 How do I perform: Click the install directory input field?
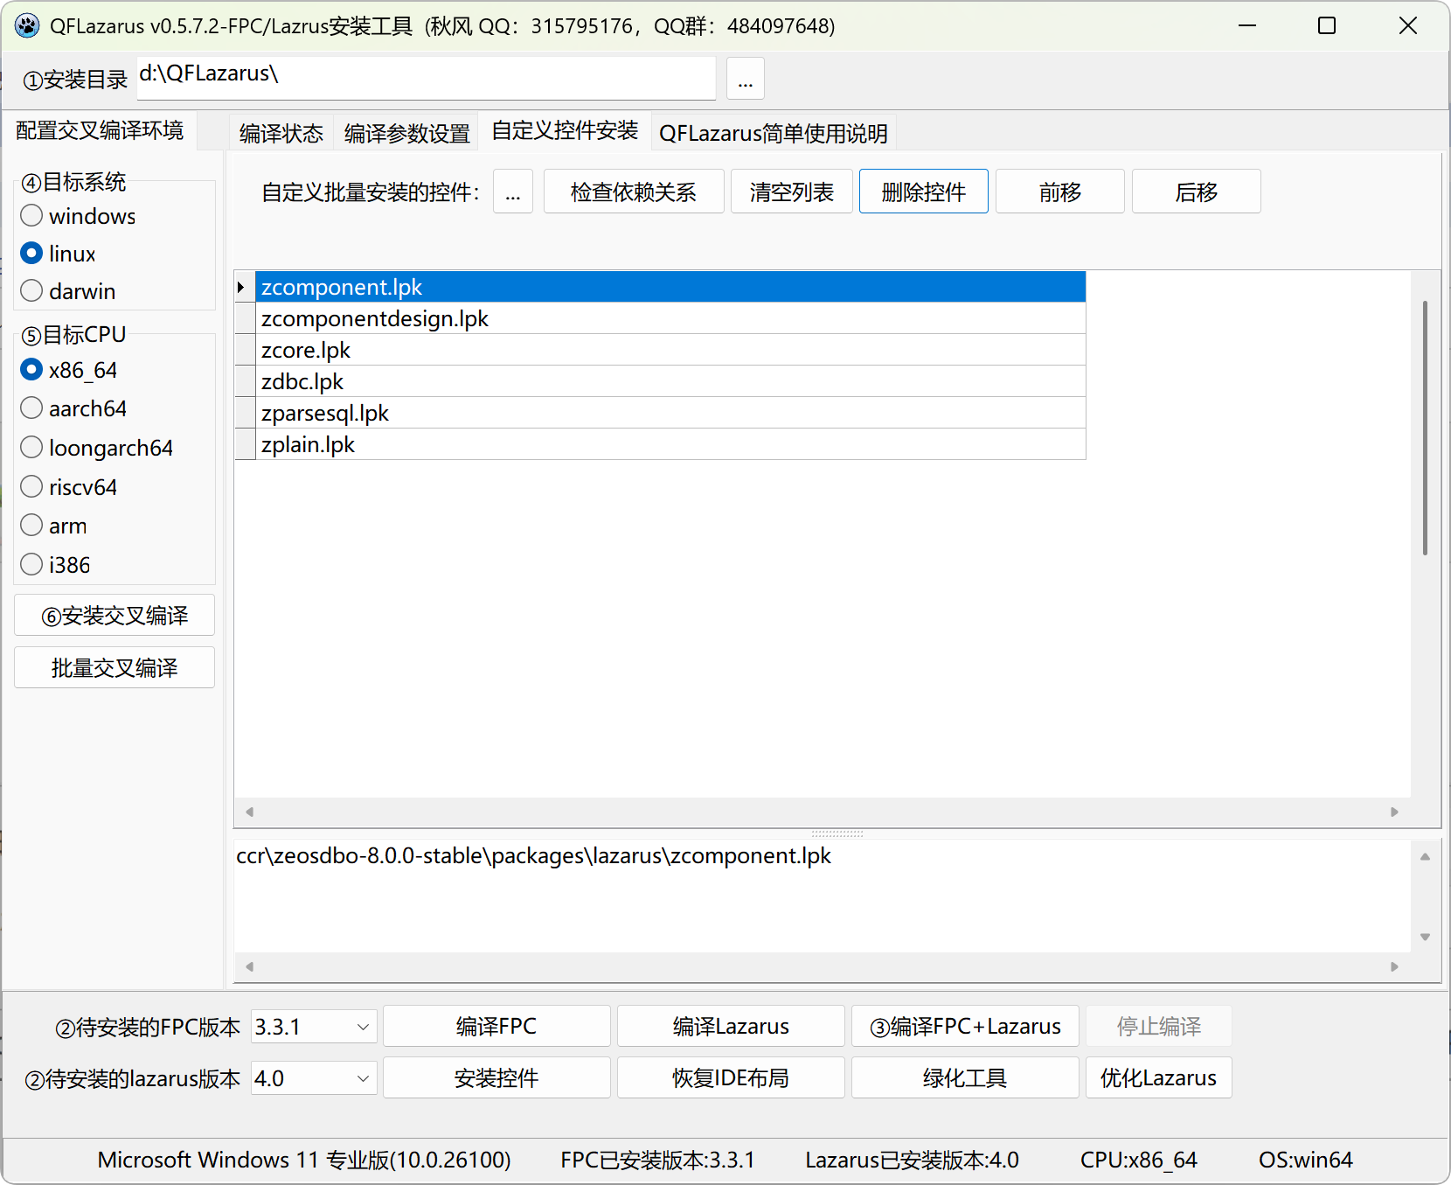point(427,79)
